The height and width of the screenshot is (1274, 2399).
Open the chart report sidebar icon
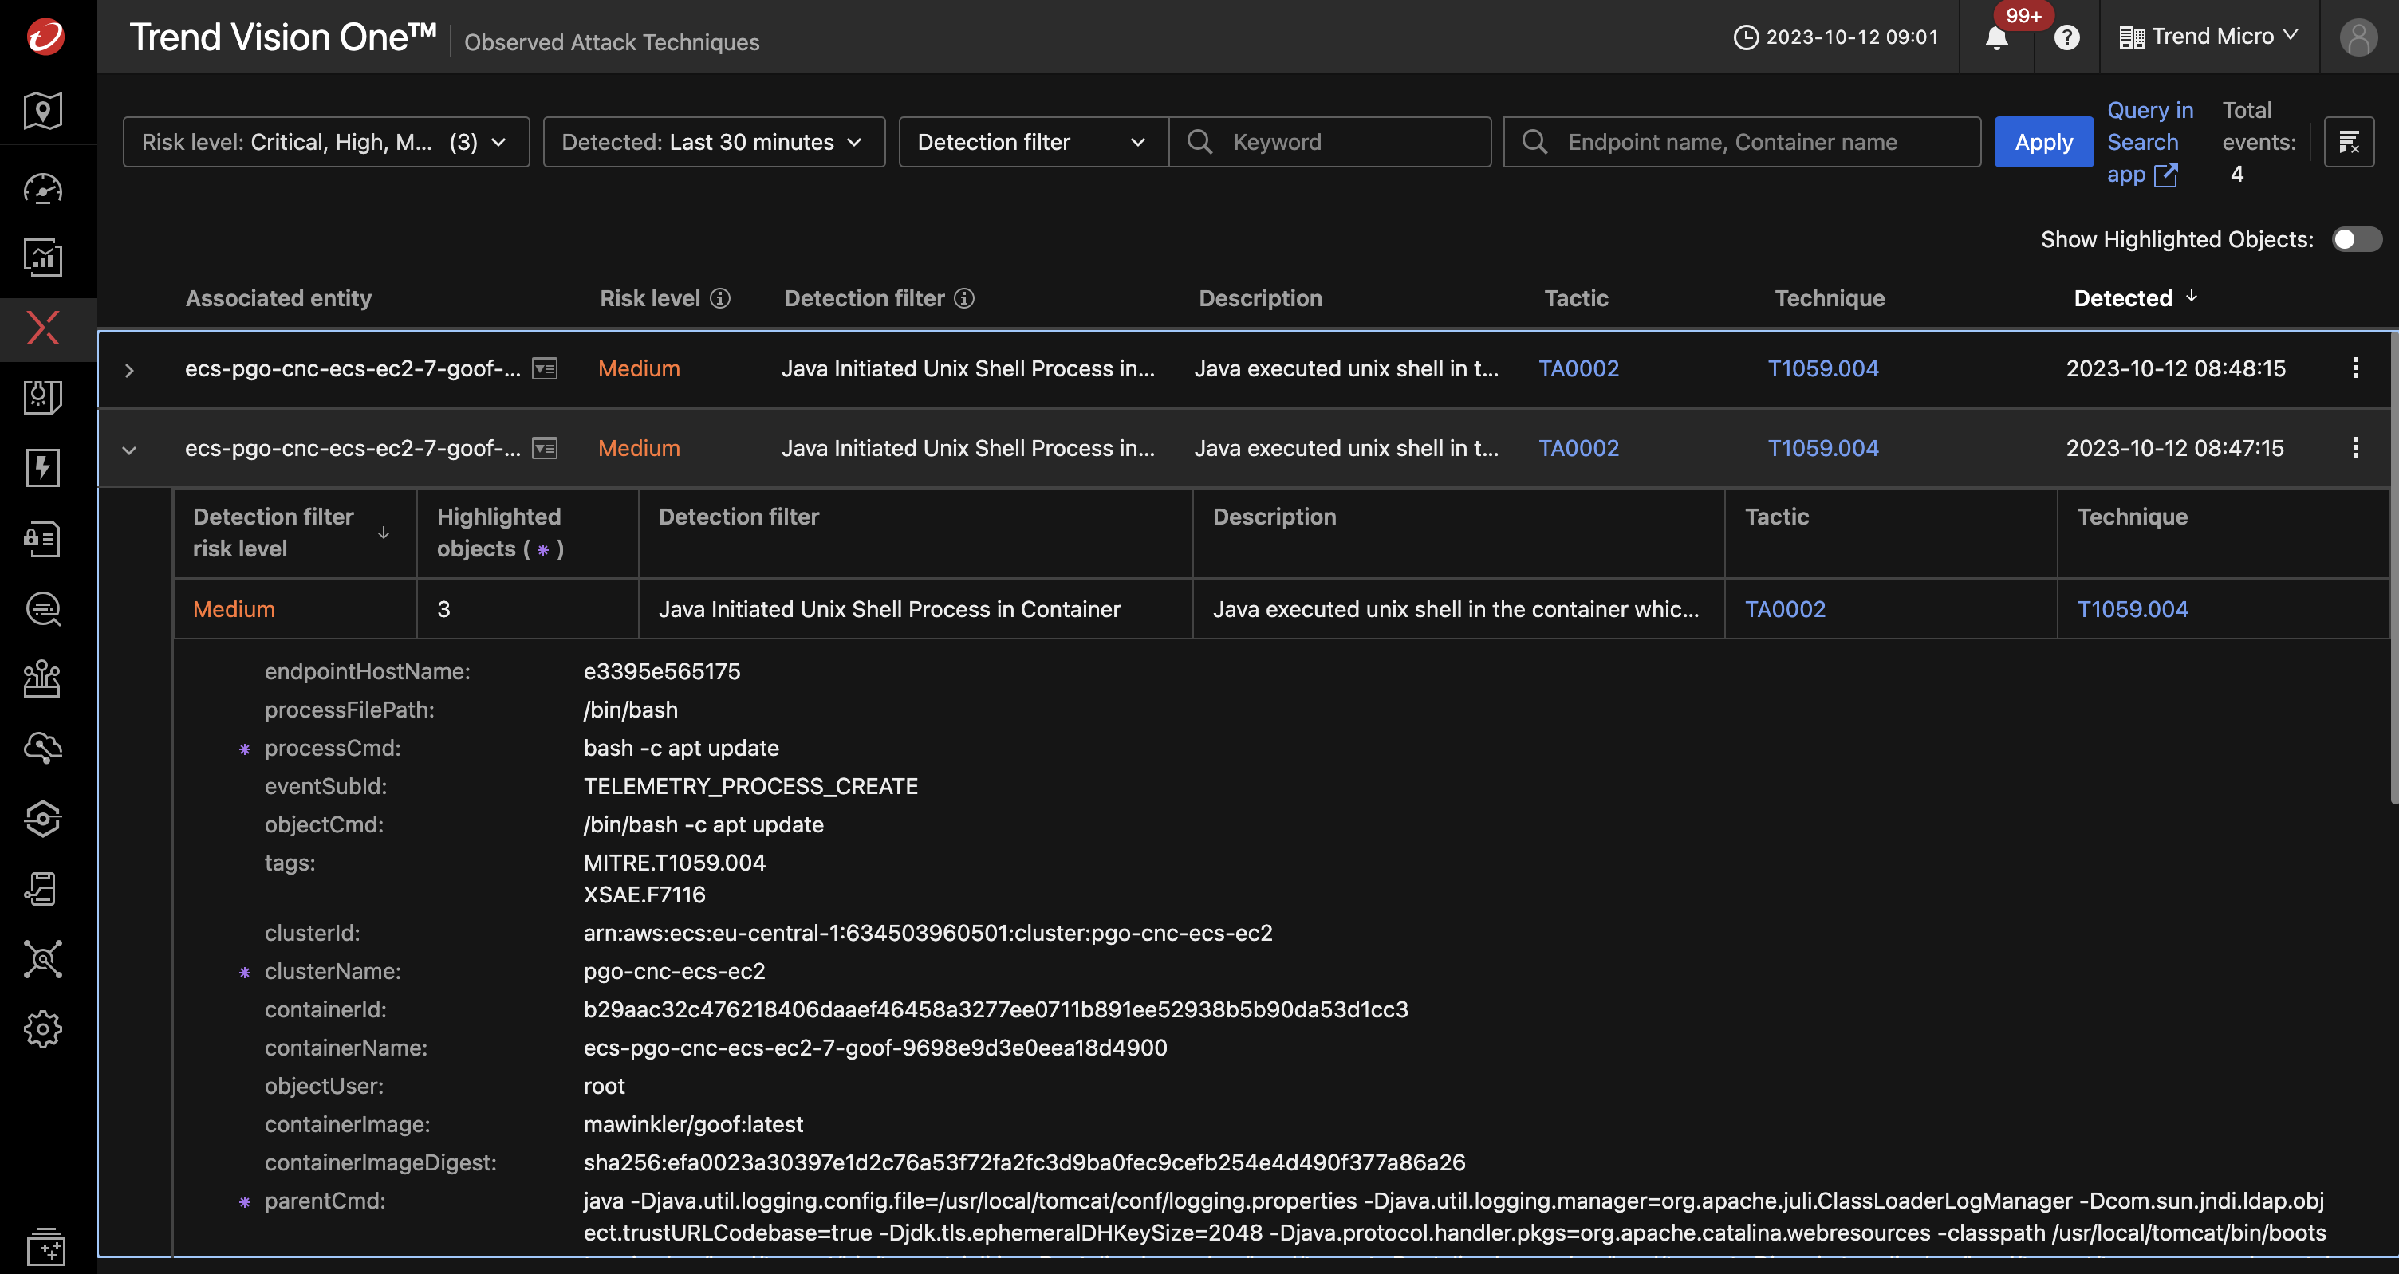tap(43, 258)
